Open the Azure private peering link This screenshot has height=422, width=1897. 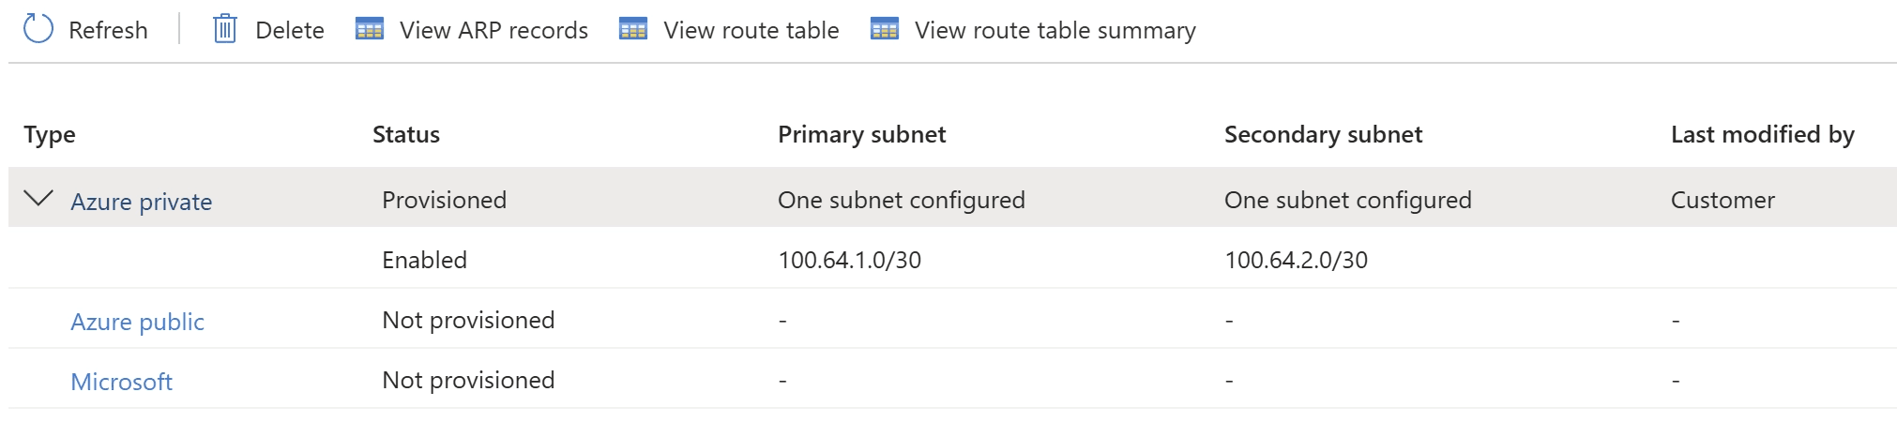click(x=142, y=202)
